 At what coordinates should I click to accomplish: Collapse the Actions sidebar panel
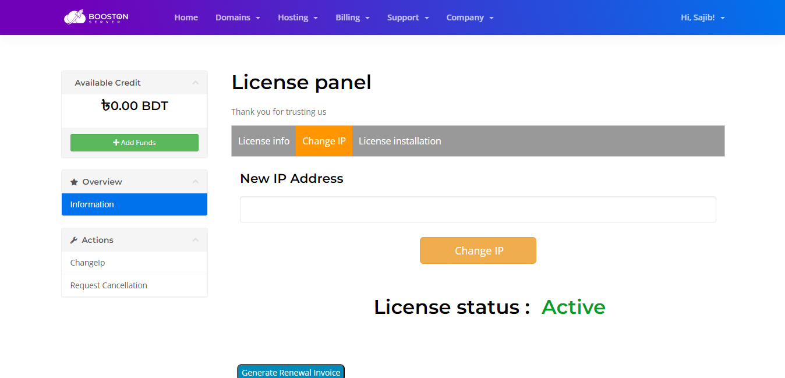point(195,240)
